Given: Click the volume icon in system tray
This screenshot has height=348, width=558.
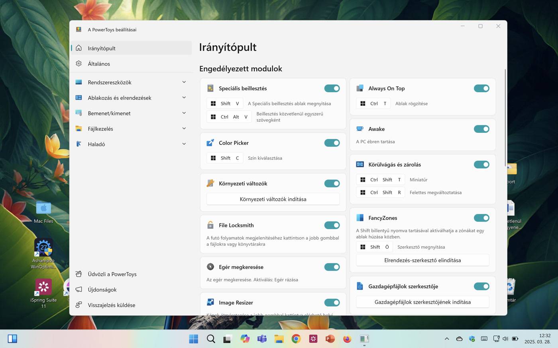Looking at the screenshot, I should point(505,339).
